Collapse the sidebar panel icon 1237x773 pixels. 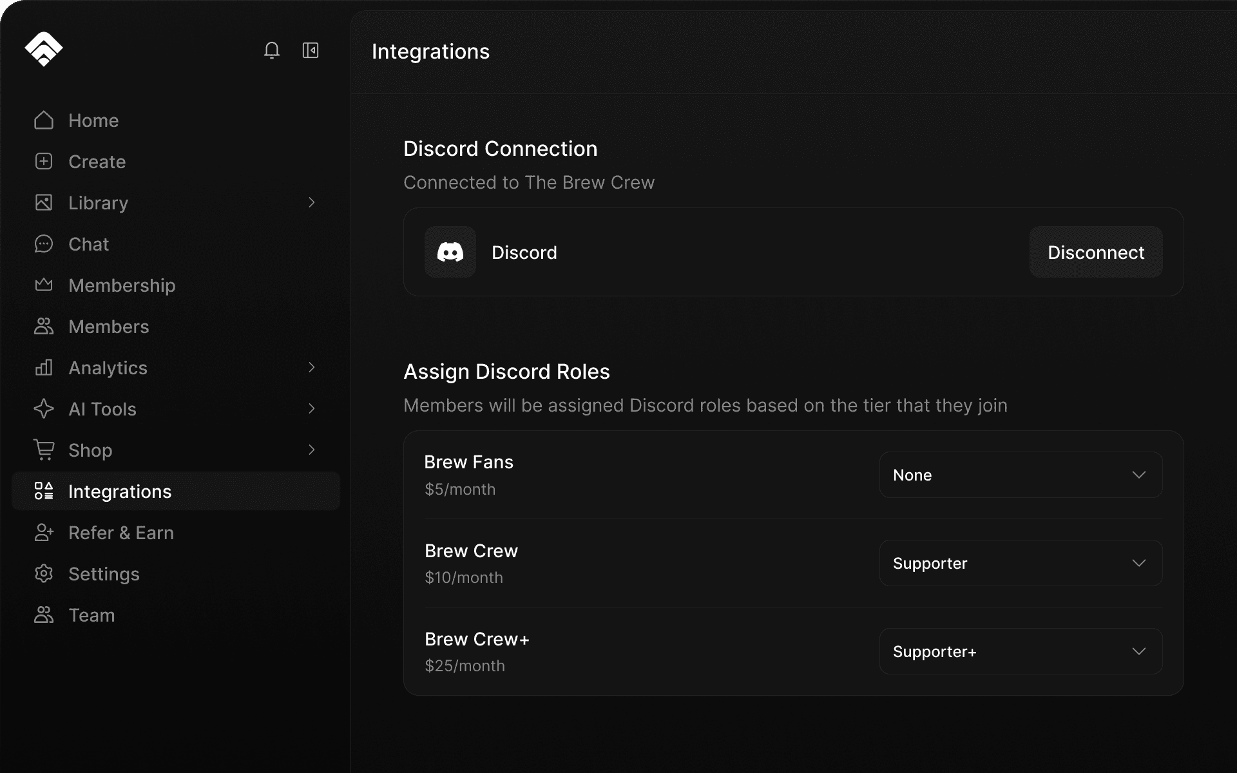(311, 50)
